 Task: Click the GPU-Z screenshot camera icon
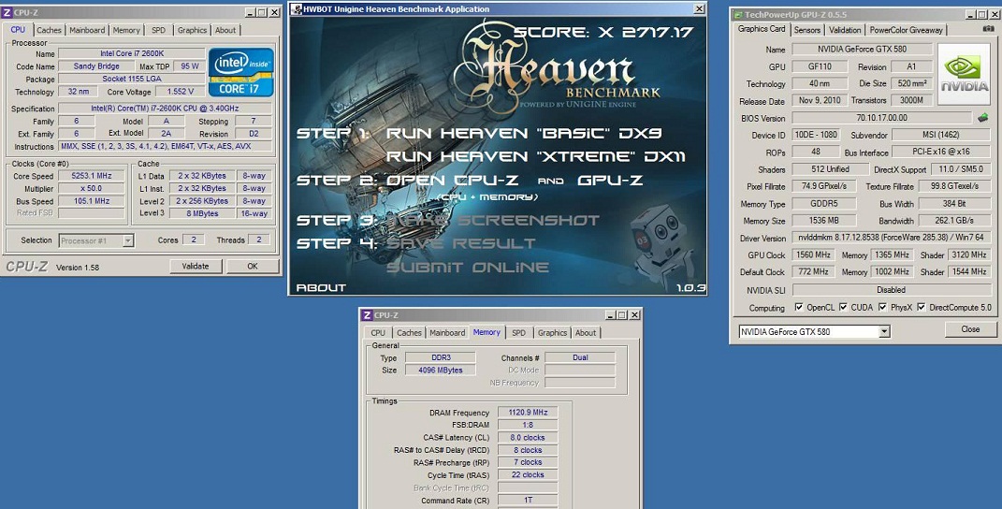point(988,29)
